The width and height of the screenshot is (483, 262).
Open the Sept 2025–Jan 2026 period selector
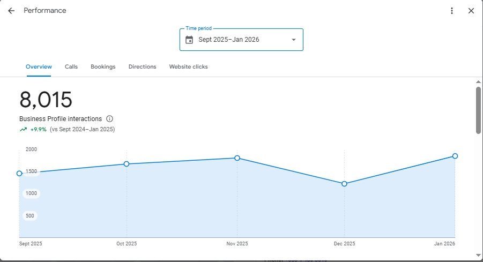click(241, 40)
